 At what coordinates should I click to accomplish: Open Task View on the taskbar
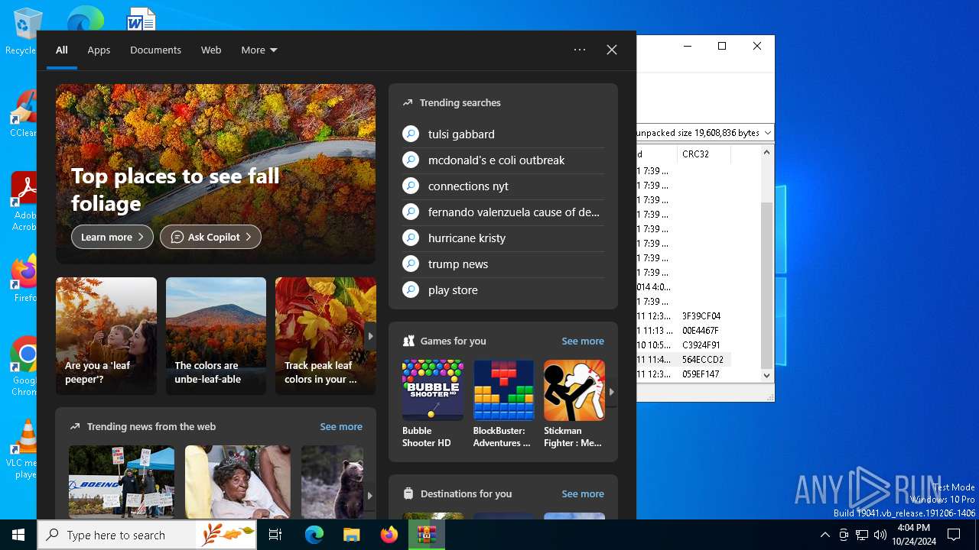[x=275, y=535]
